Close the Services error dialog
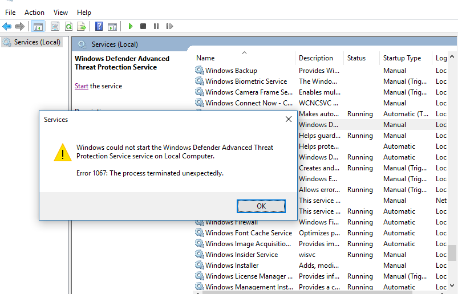The height and width of the screenshot is (294, 458). (289, 119)
